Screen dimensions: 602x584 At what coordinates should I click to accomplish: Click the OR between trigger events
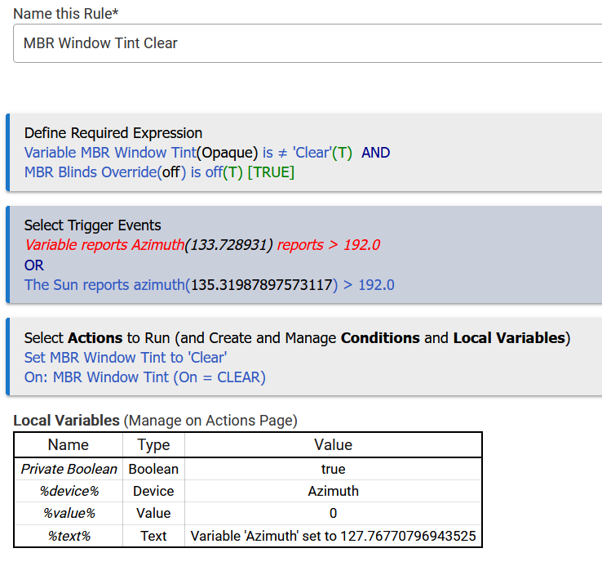(34, 265)
